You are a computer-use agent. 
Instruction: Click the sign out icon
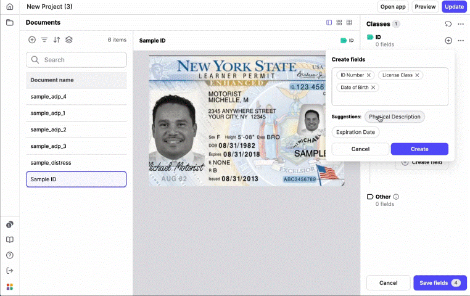pos(10,271)
